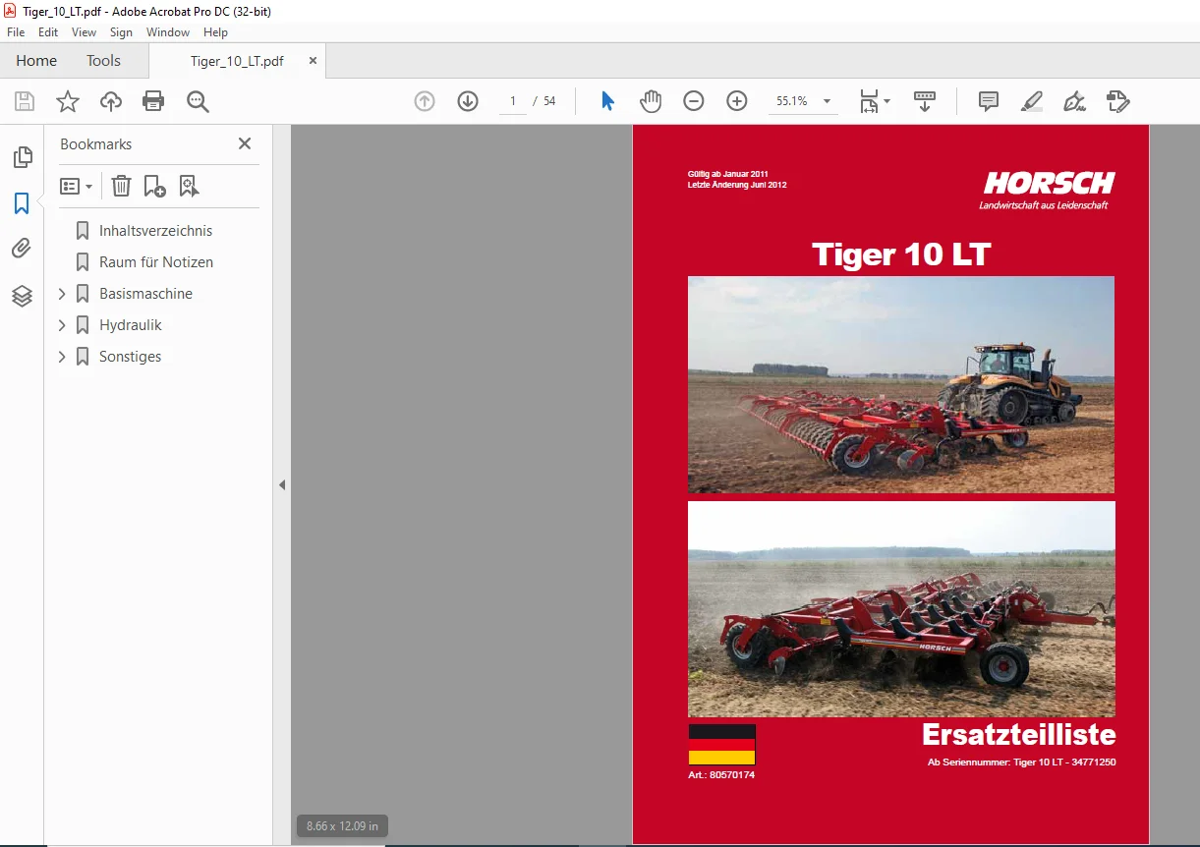This screenshot has width=1200, height=847.
Task: Close the Tiger_10_LT.pdf tab
Action: 313,61
